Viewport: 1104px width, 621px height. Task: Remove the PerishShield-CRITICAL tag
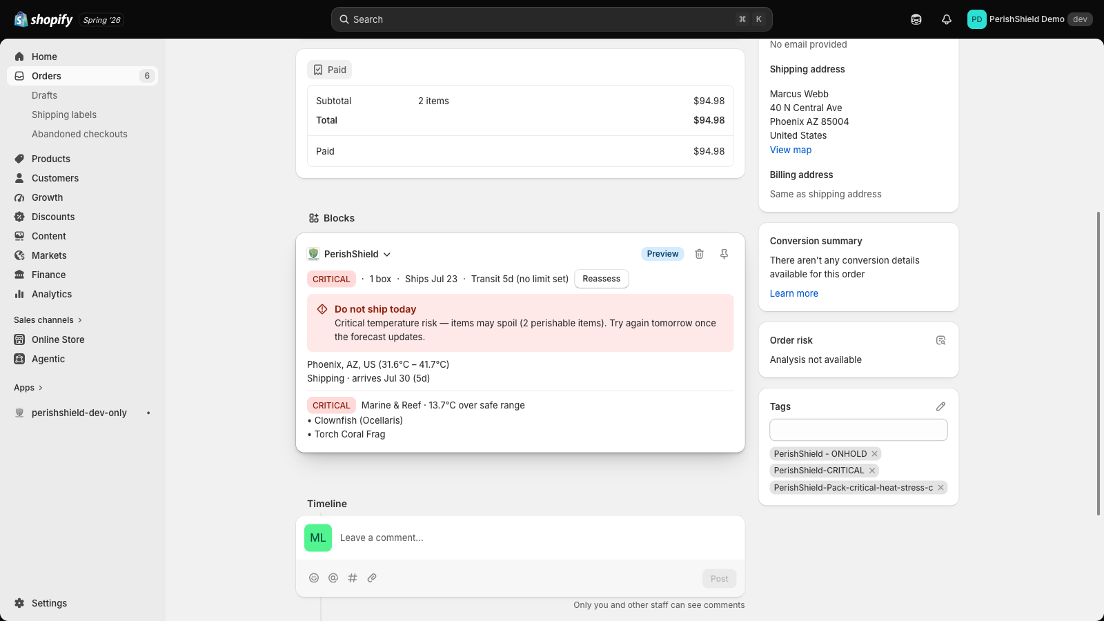pyautogui.click(x=872, y=471)
